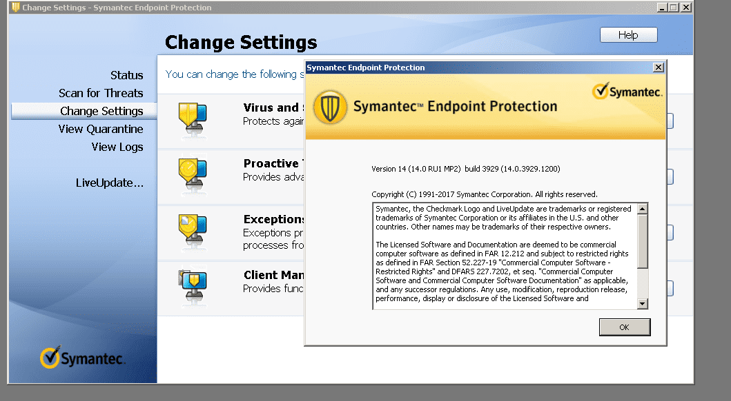The height and width of the screenshot is (401, 731).
Task: Click the Symantec shield logo in dialog
Action: 330,107
